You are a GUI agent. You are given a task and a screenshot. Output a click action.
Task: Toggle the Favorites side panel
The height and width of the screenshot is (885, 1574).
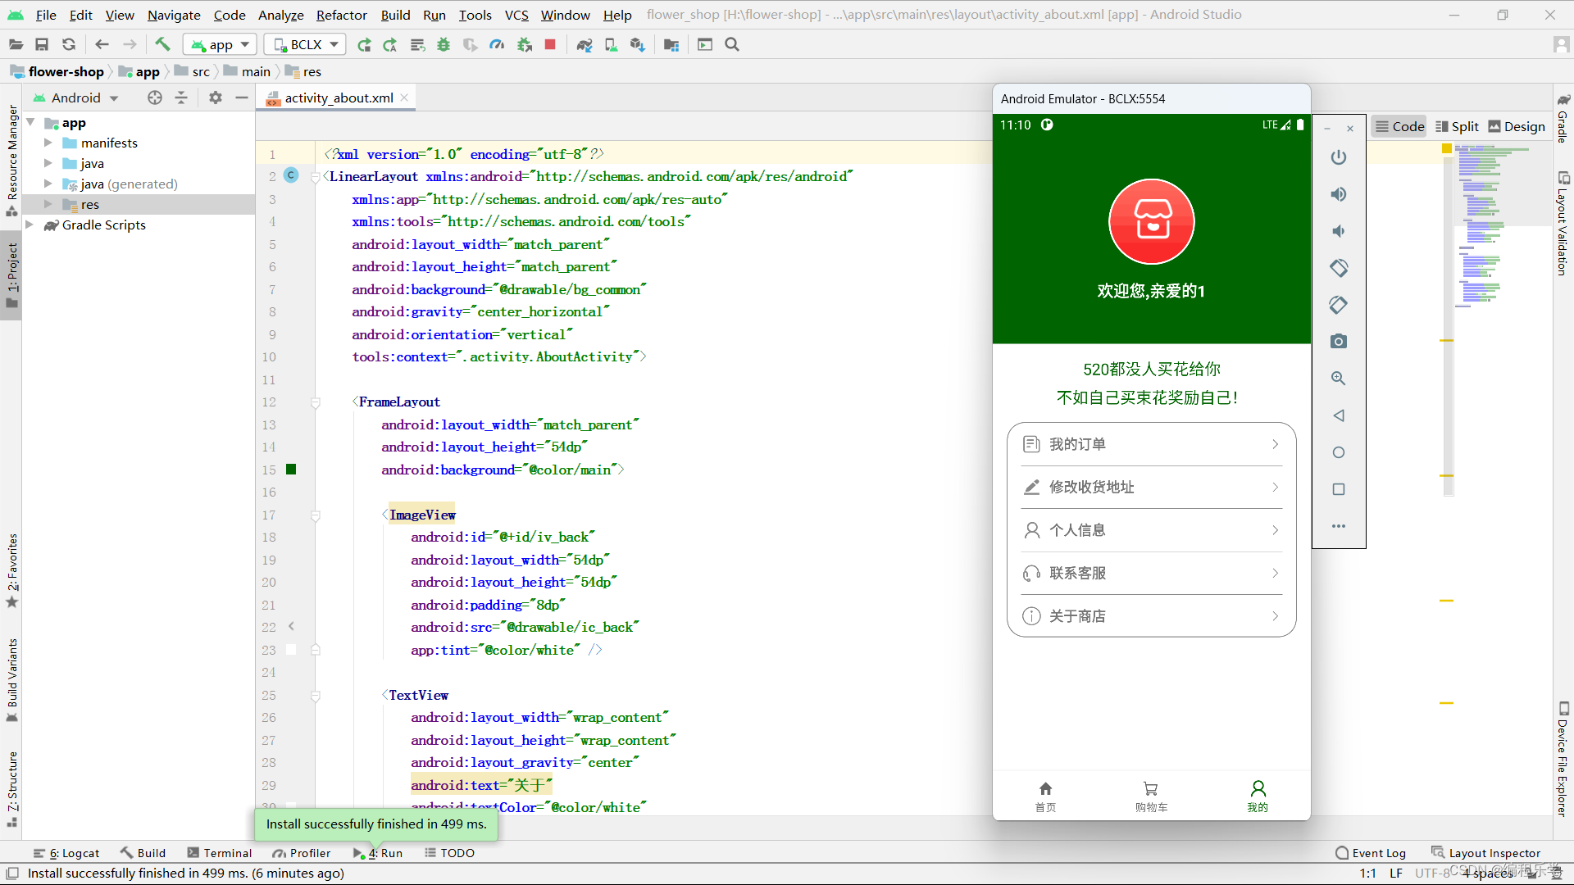[x=11, y=571]
